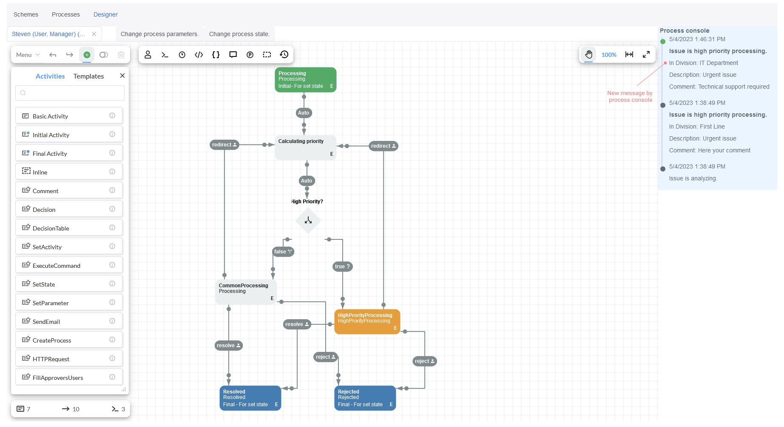Image resolution: width=784 pixels, height=427 pixels.
Task: Select Final Activity from the list
Action: [x=69, y=153]
